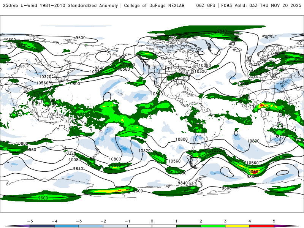This screenshot has width=304, height=228.
Task: Click the colorbar tick label "5"
Action: pyautogui.click(x=274, y=221)
